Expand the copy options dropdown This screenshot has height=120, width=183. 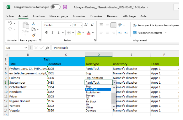point(38,29)
